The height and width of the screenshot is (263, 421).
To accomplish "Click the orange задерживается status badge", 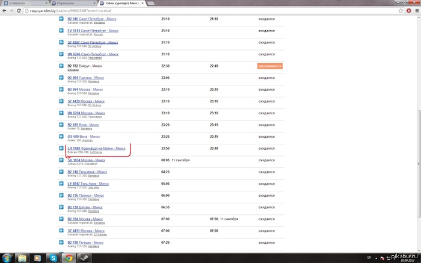I will click(x=270, y=66).
